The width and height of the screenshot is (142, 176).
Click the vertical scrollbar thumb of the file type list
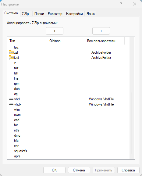coord(132,123)
